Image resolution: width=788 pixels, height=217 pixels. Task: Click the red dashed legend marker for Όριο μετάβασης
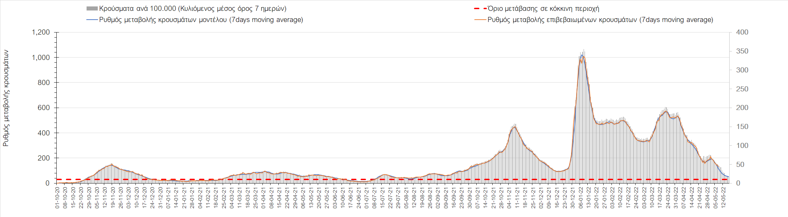click(480, 9)
